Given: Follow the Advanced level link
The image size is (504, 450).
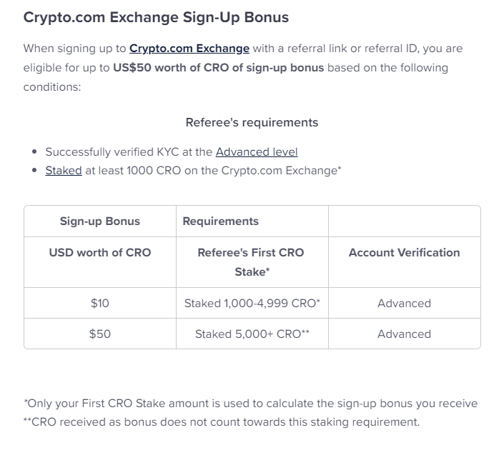Looking at the screenshot, I should click(257, 151).
